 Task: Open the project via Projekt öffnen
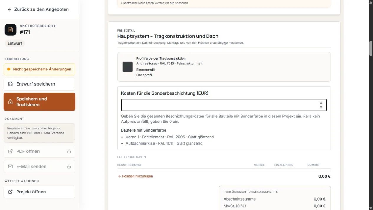coord(40,192)
